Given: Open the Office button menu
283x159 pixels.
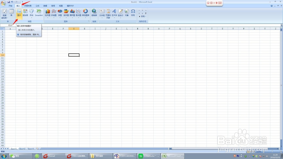Looking at the screenshot, I should (x=3, y=3).
